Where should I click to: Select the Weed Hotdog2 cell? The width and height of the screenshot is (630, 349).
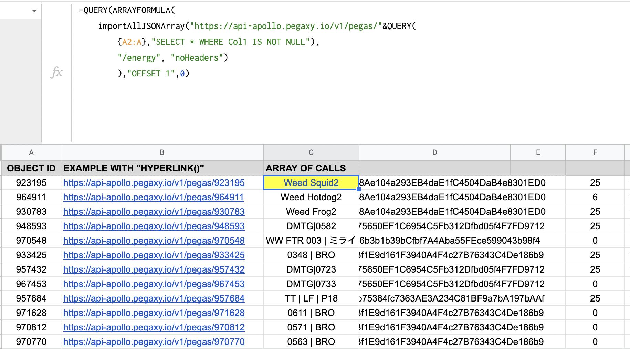point(311,197)
